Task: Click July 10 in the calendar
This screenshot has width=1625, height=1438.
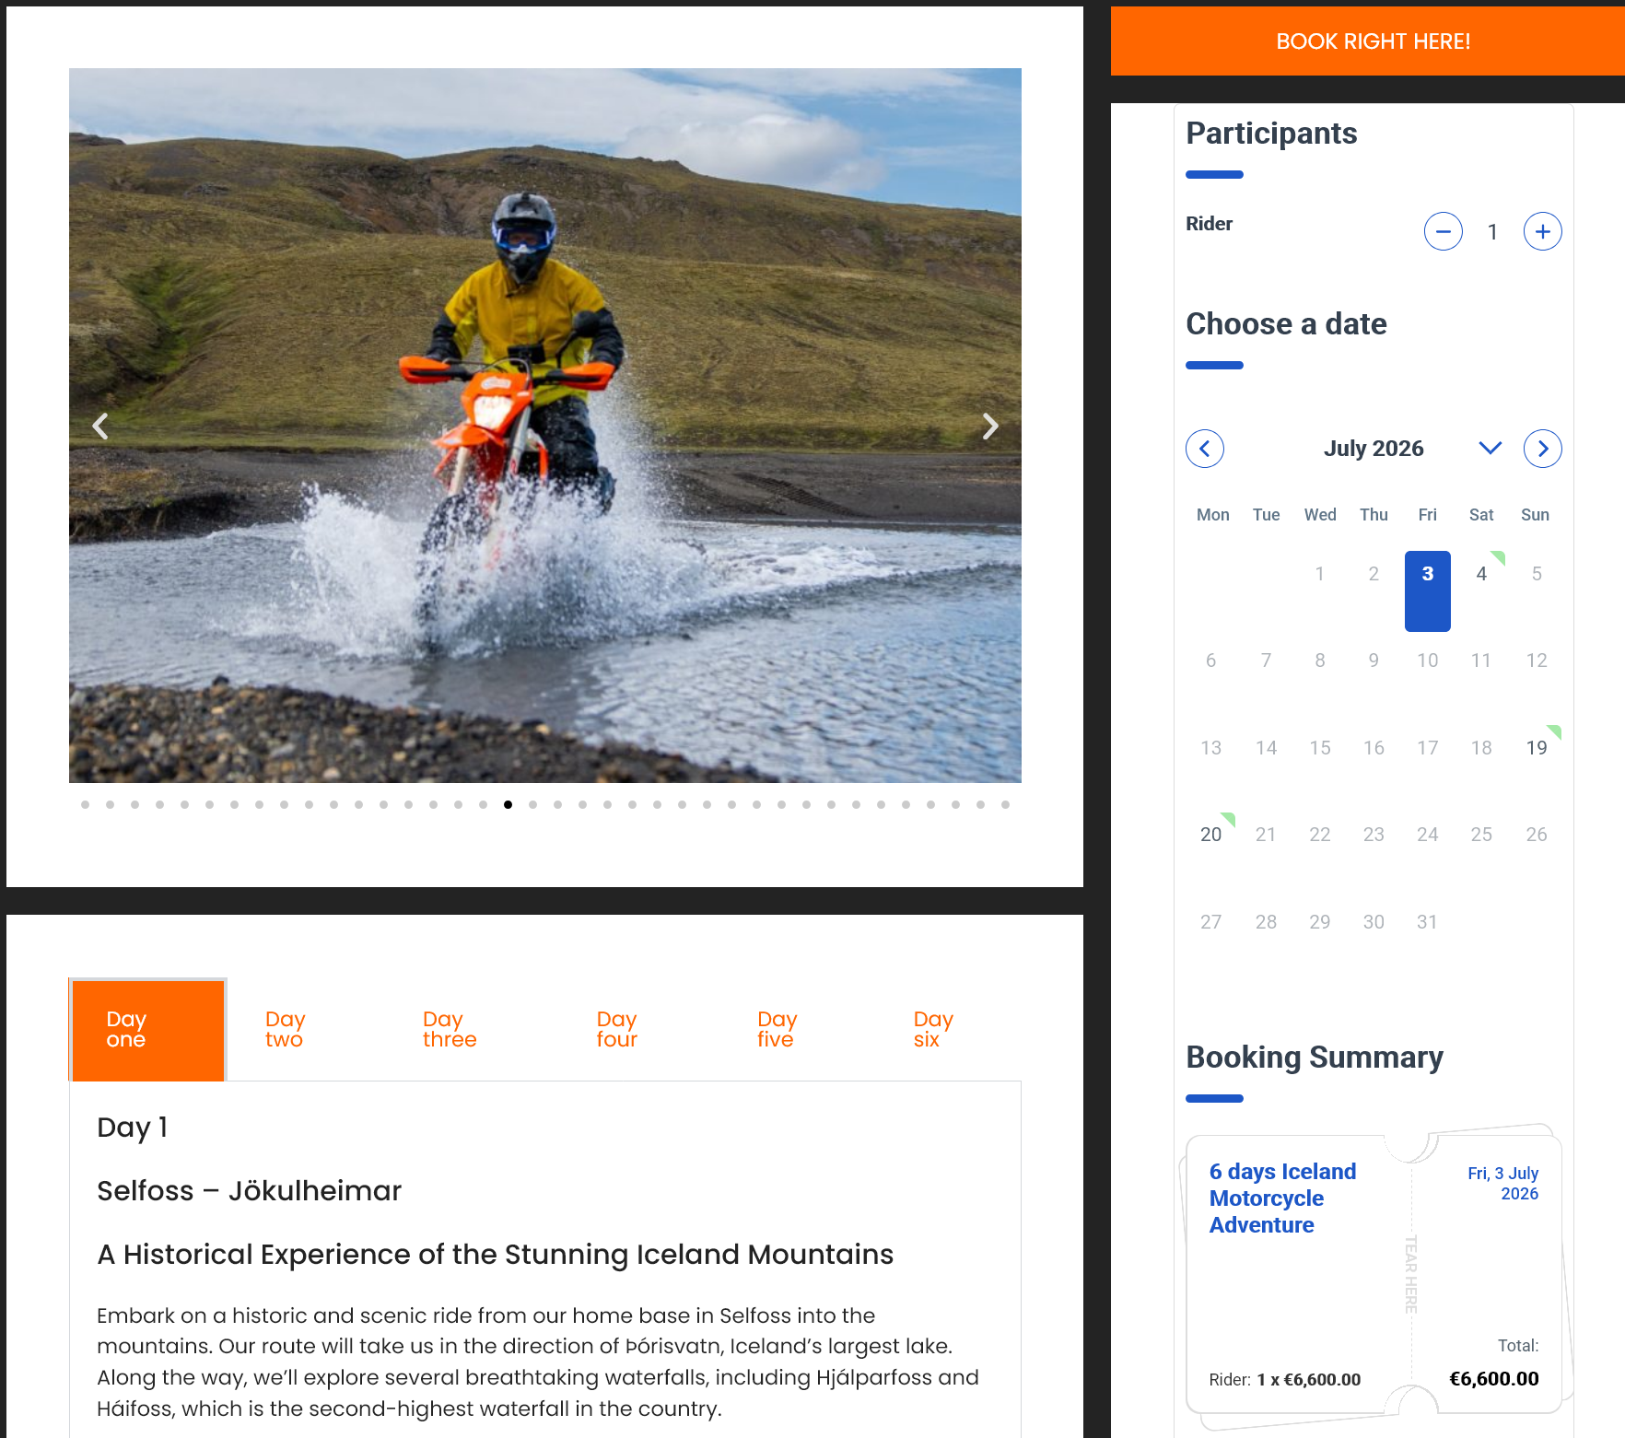Action: [1427, 661]
